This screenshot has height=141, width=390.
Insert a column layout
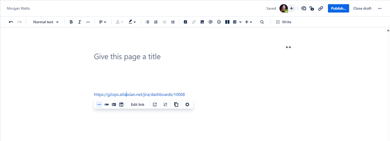[x=227, y=22]
